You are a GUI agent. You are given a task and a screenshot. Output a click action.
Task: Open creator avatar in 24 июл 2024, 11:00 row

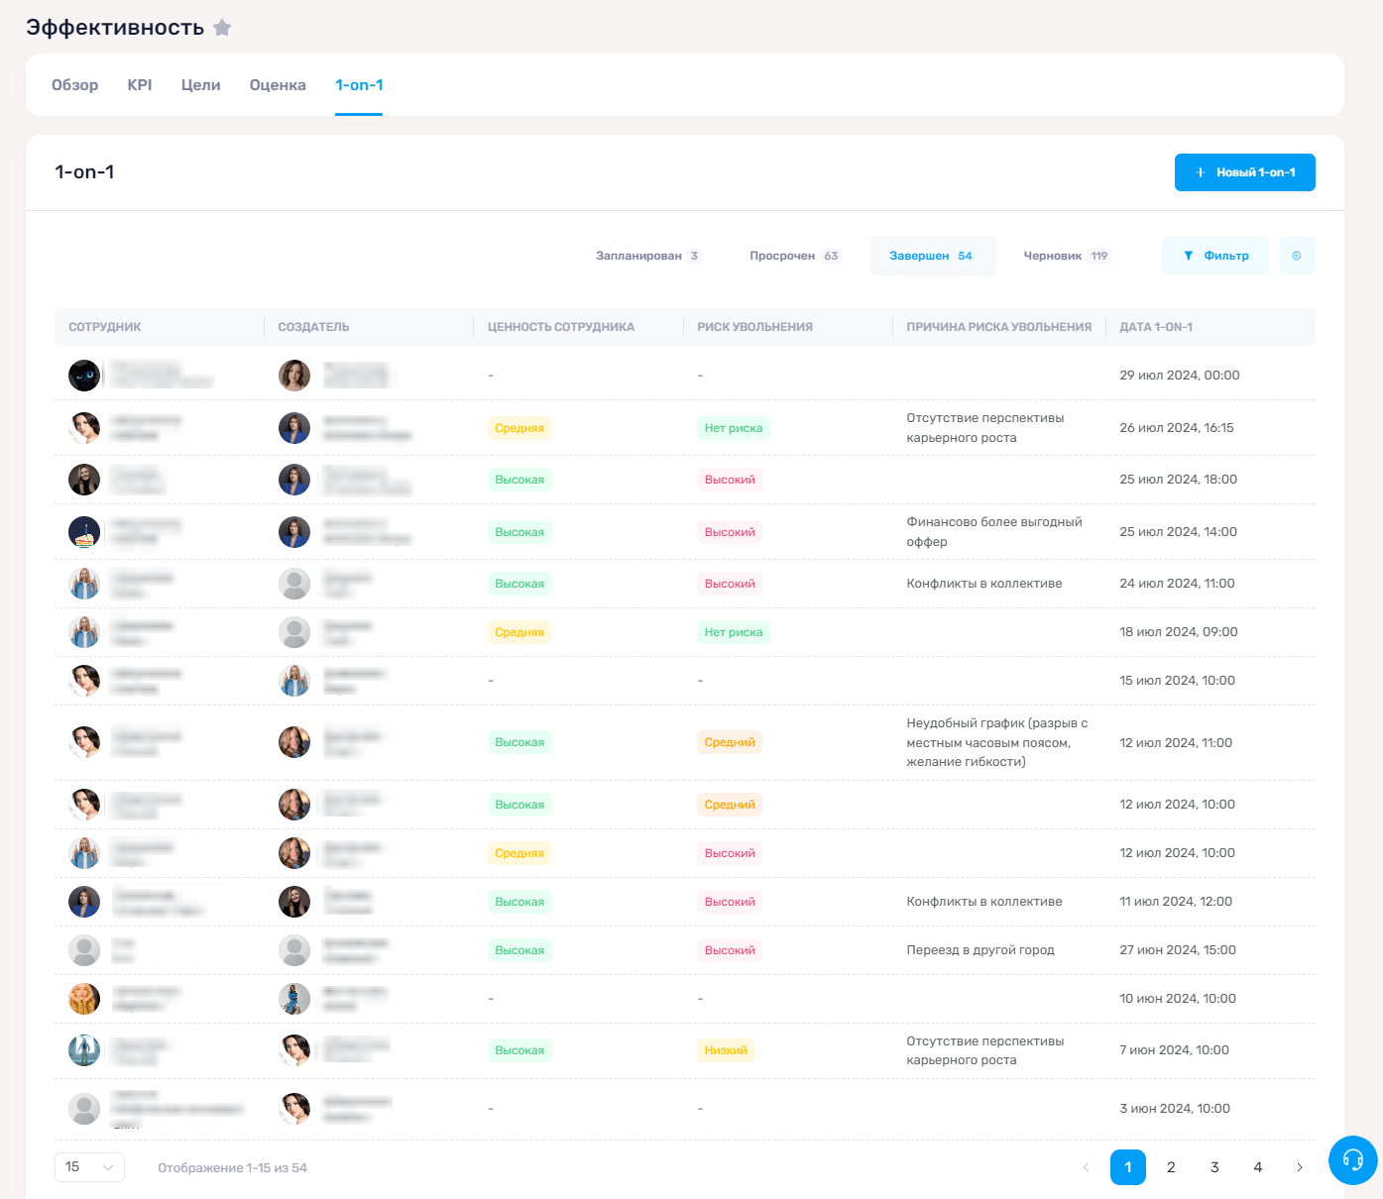[294, 584]
